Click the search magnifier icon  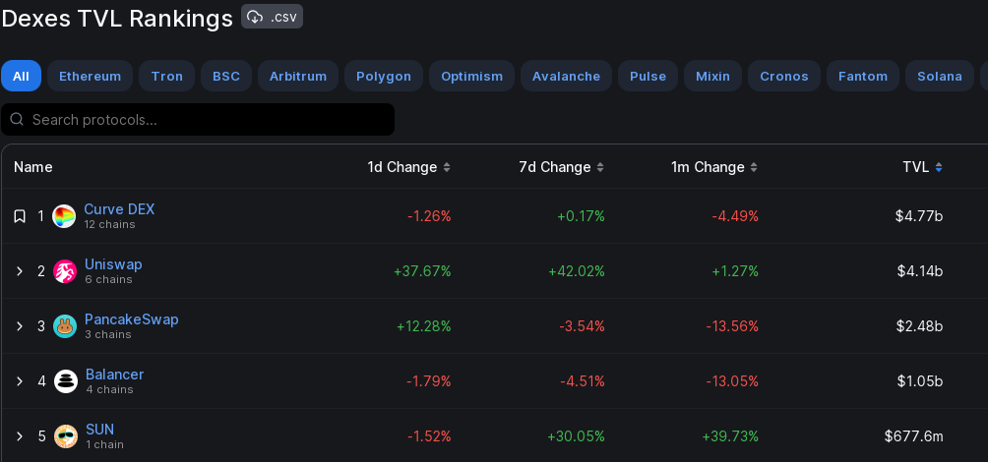[17, 120]
